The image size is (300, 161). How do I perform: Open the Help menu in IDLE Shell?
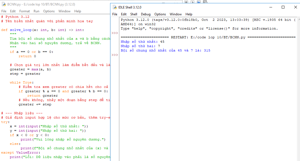pos(189,14)
